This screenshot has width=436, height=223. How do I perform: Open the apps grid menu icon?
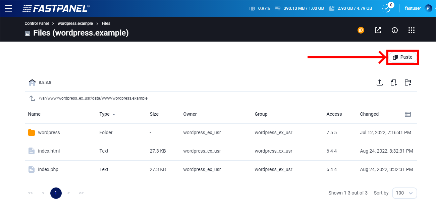(412, 30)
